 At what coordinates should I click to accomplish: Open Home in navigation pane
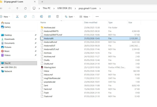click(6, 23)
